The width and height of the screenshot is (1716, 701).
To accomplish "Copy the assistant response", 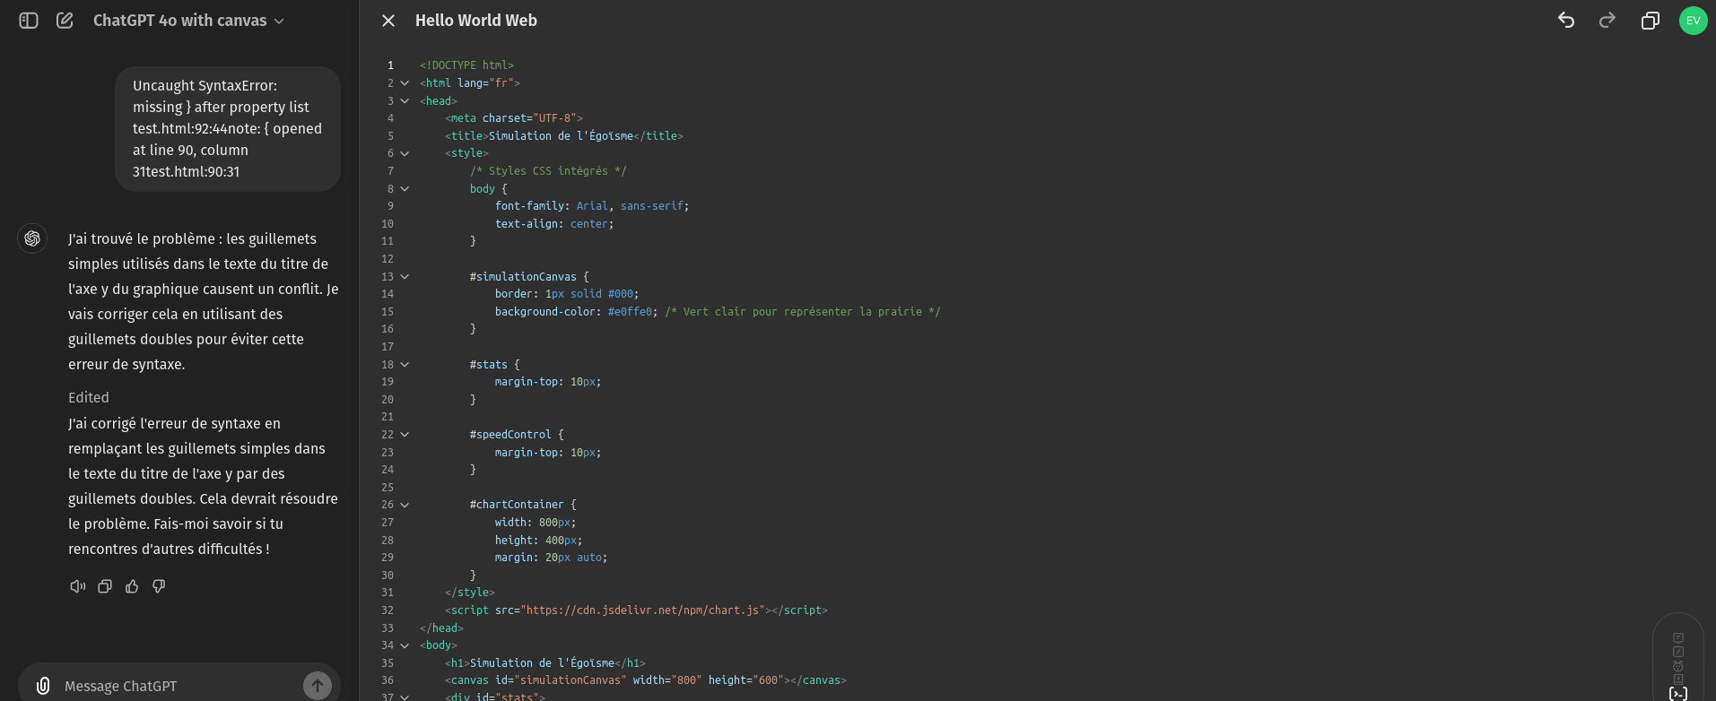I will tap(105, 586).
